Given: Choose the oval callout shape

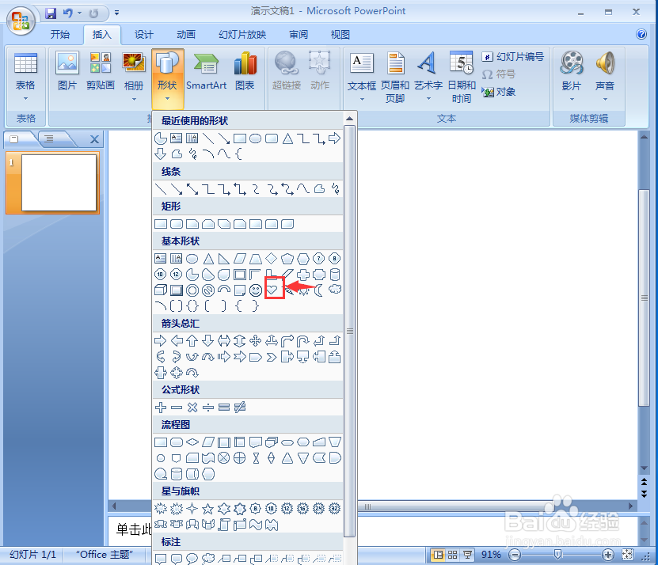Looking at the screenshot, I should [192, 559].
